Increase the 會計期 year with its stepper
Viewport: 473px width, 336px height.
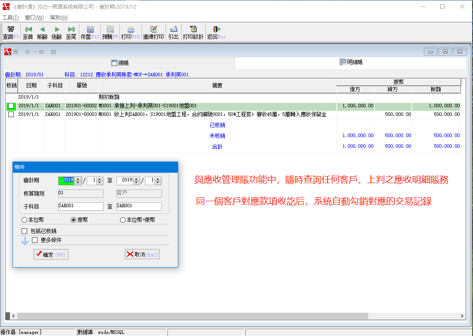pyautogui.click(x=78, y=179)
